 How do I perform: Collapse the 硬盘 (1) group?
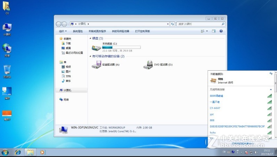pos(90,38)
